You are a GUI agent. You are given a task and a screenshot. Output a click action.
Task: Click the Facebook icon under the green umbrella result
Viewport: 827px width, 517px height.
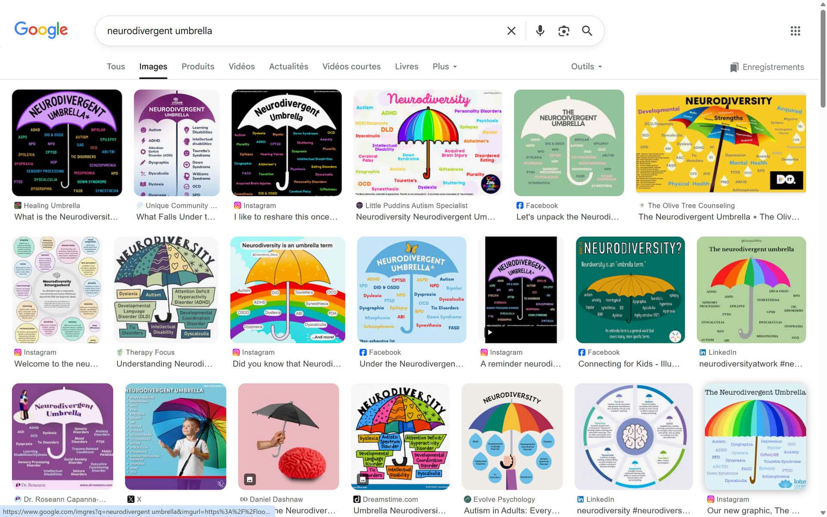519,206
